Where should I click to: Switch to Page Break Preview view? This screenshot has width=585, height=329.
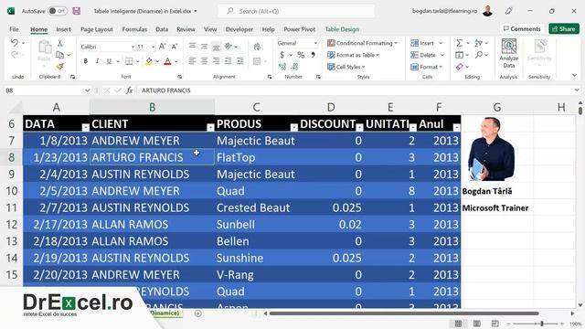495,324
